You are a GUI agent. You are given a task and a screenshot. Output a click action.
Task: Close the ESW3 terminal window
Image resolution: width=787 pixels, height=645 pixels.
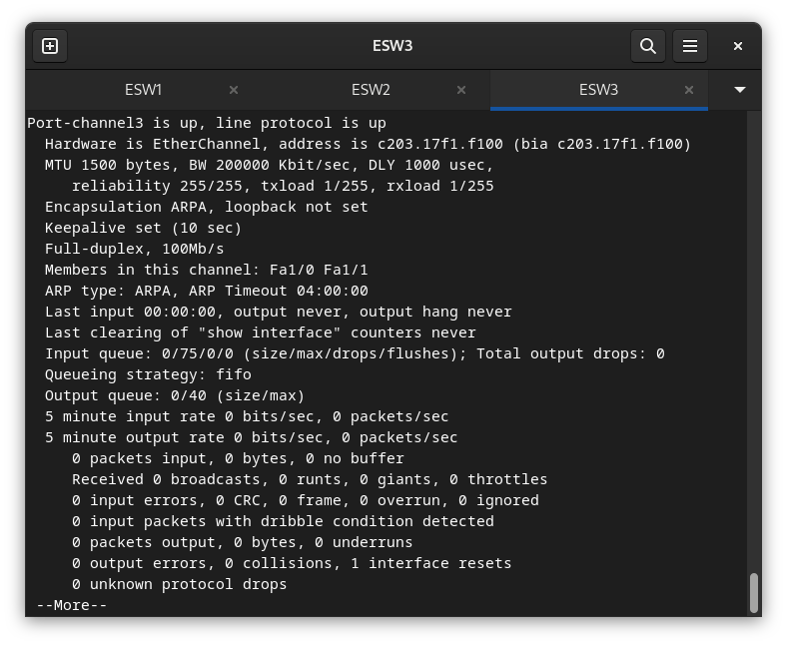click(738, 46)
